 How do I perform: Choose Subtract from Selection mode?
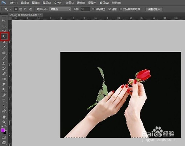(25, 9)
